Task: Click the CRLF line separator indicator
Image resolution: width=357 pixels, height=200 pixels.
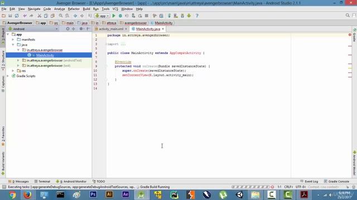Action: pyautogui.click(x=288, y=187)
